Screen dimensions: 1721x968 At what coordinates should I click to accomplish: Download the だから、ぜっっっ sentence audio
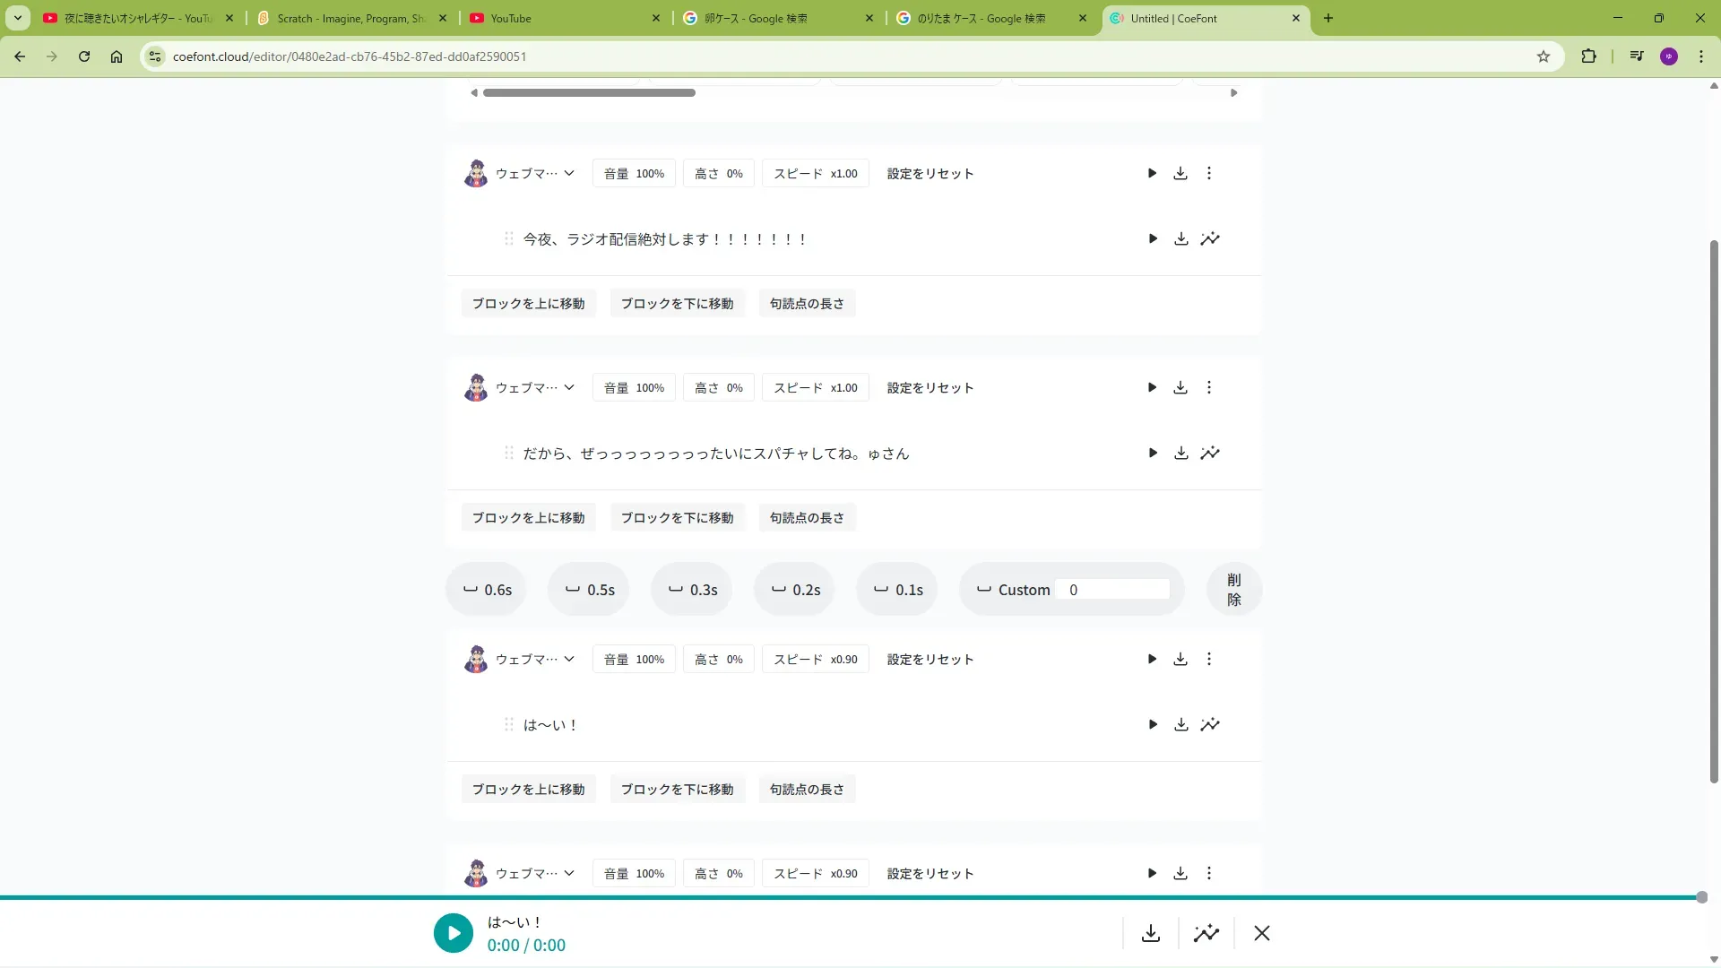click(1181, 454)
